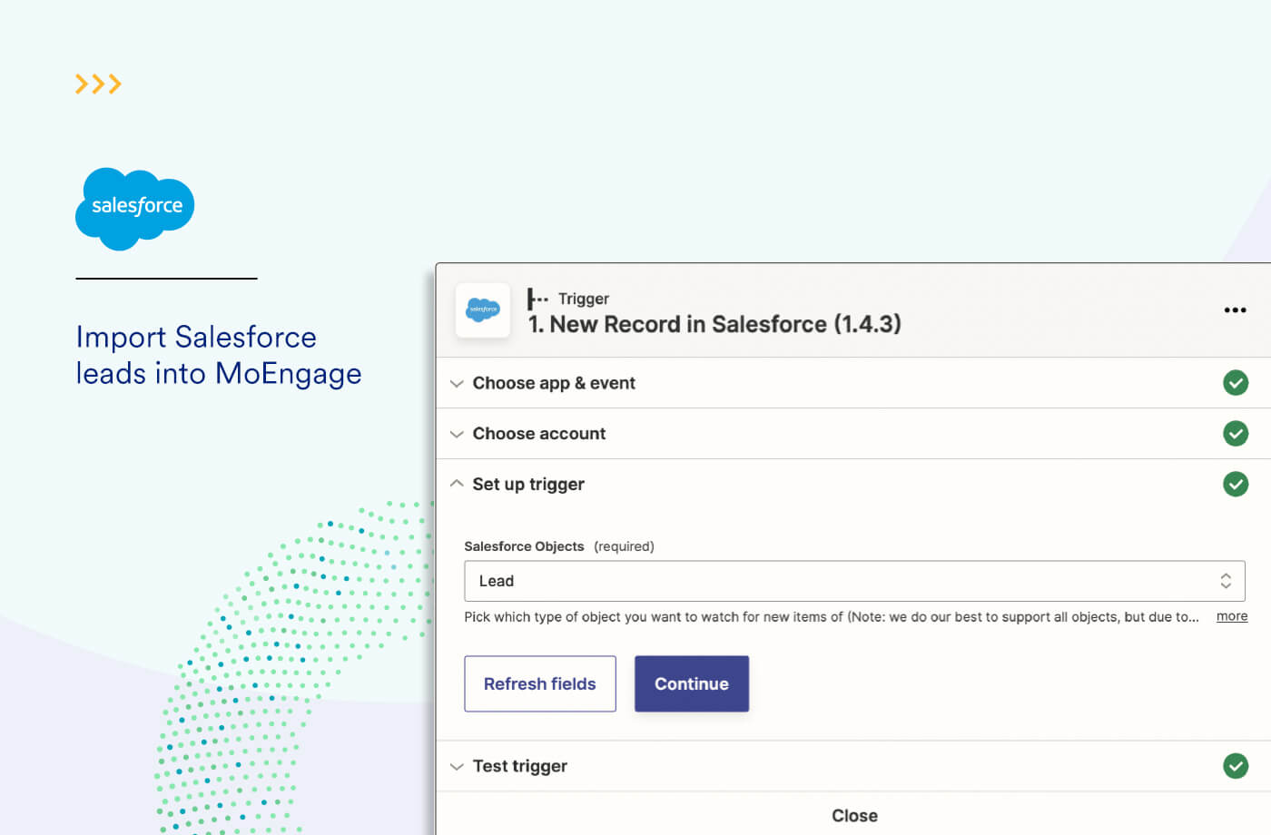Image resolution: width=1271 pixels, height=835 pixels.
Task: Click 'Import Salesforce leads into MoEngage' heading
Action: coord(219,356)
